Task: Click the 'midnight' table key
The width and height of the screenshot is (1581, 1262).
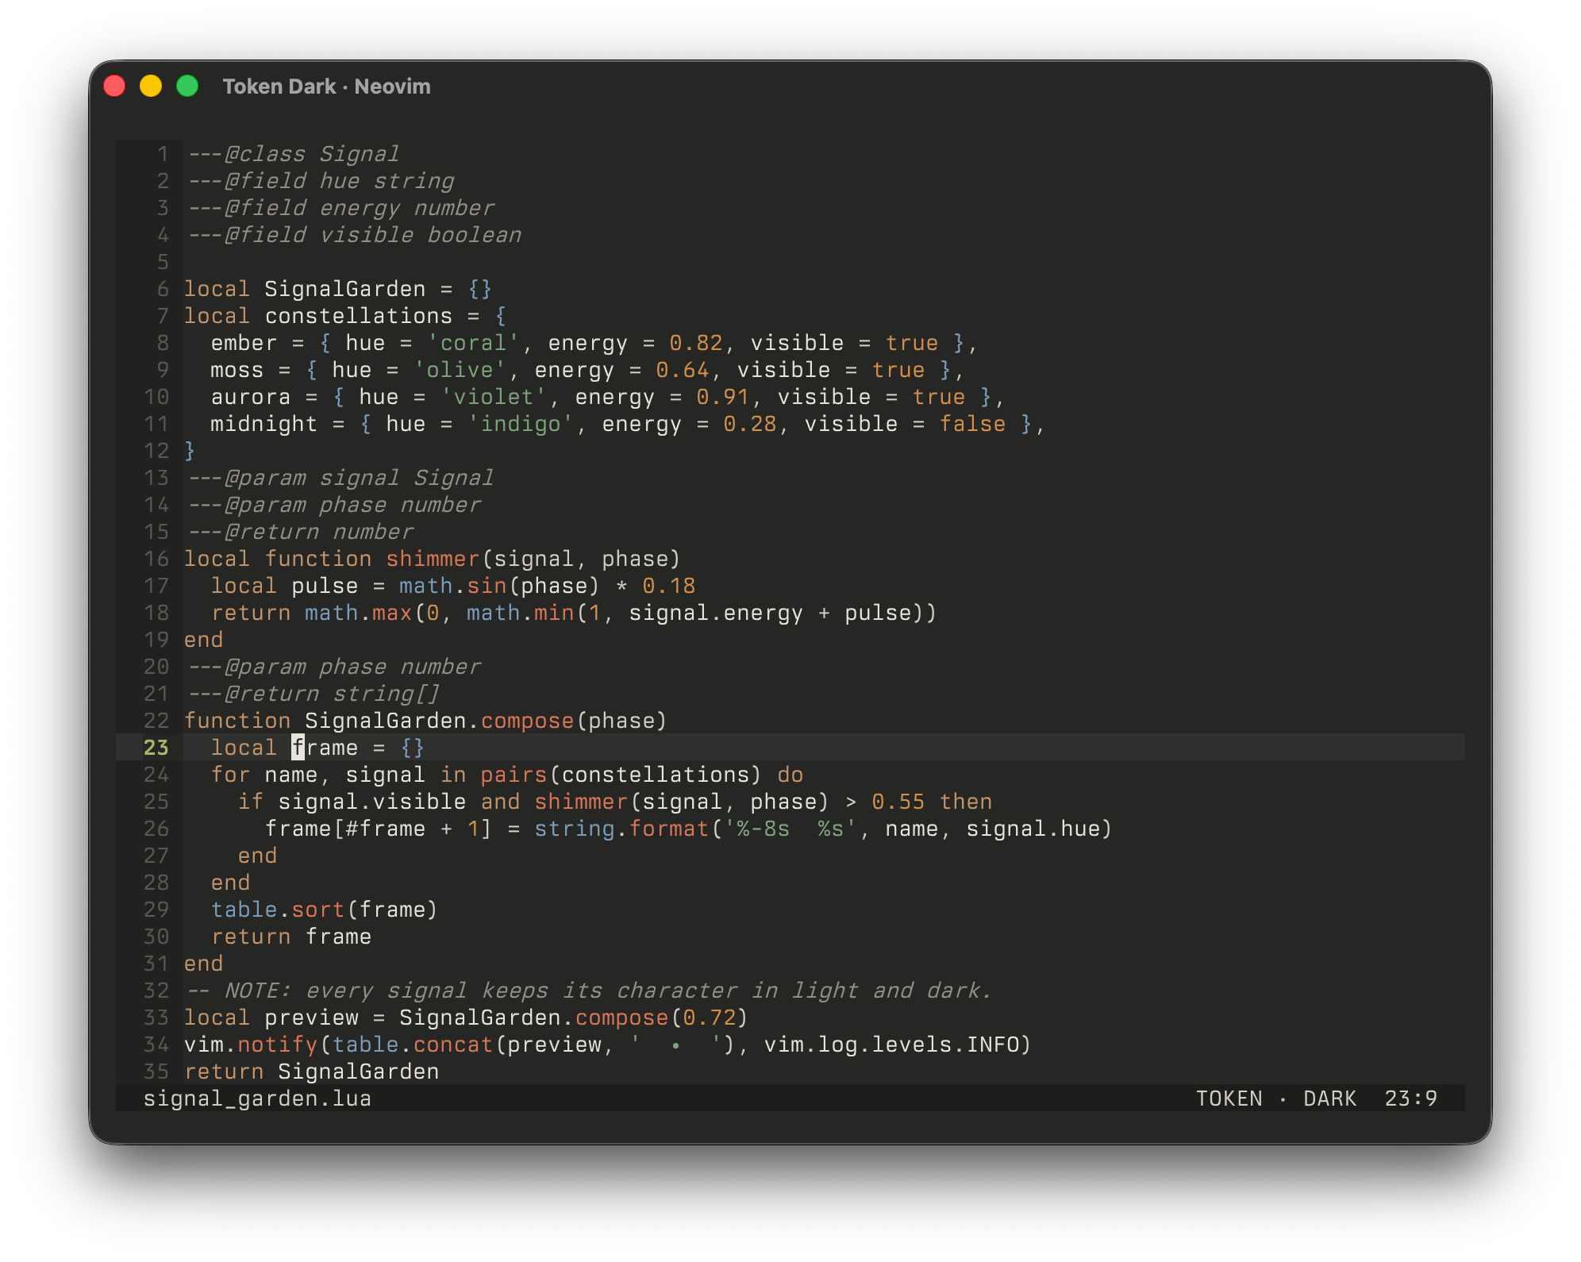Action: (x=264, y=424)
